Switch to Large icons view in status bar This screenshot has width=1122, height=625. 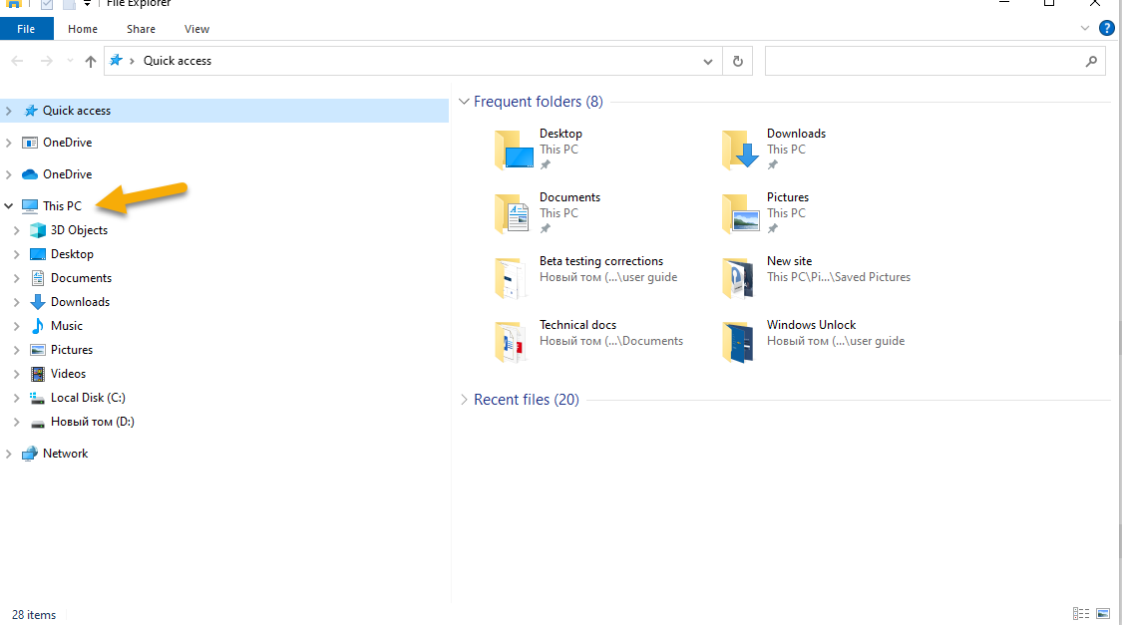coord(1103,614)
